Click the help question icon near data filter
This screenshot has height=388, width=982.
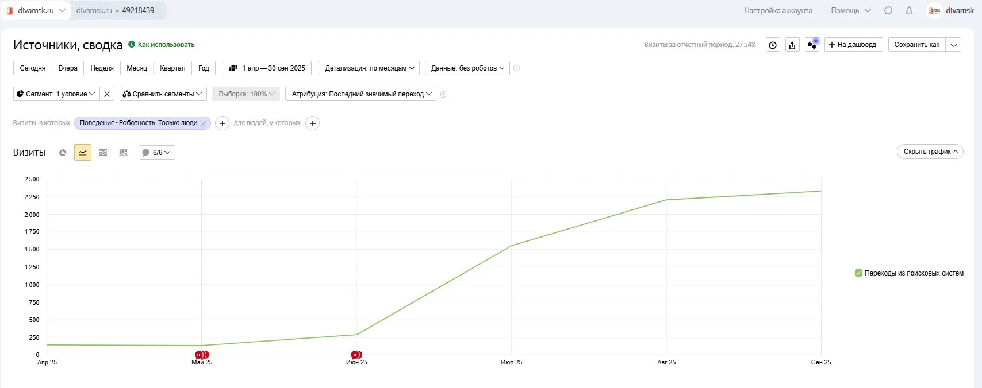click(x=516, y=68)
